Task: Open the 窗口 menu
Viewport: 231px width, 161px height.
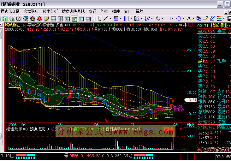Action: (x=127, y=11)
